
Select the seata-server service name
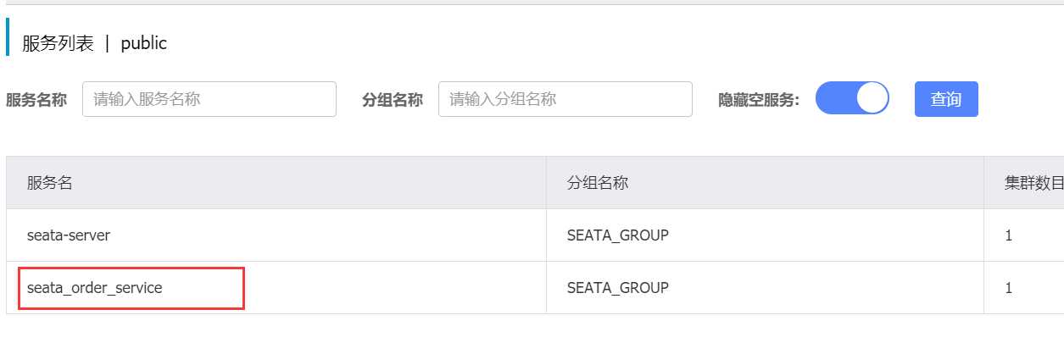point(69,235)
